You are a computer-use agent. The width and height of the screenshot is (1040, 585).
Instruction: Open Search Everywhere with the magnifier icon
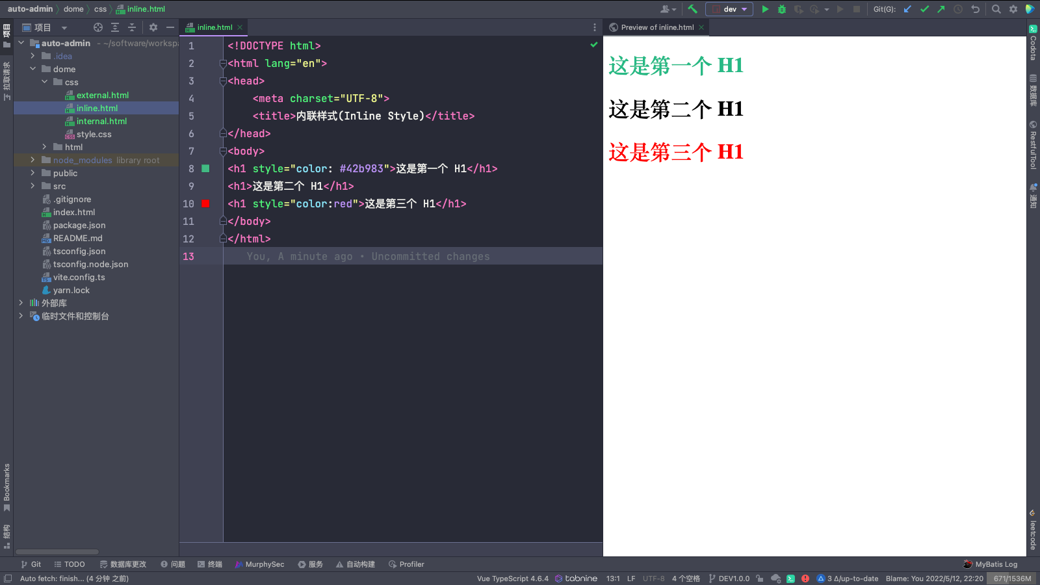(996, 9)
